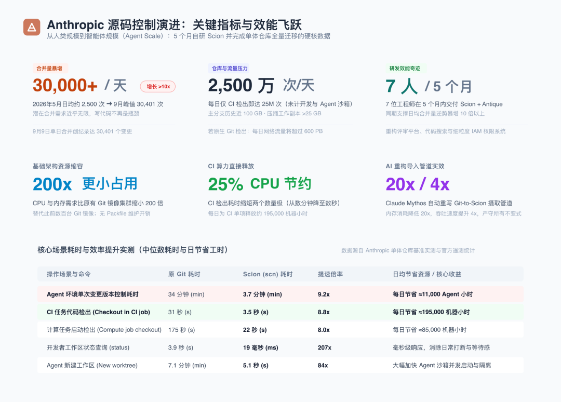Screen dimensions: 561x402
Task: Click the '合并量暴增' tag
Action: [x=49, y=69]
